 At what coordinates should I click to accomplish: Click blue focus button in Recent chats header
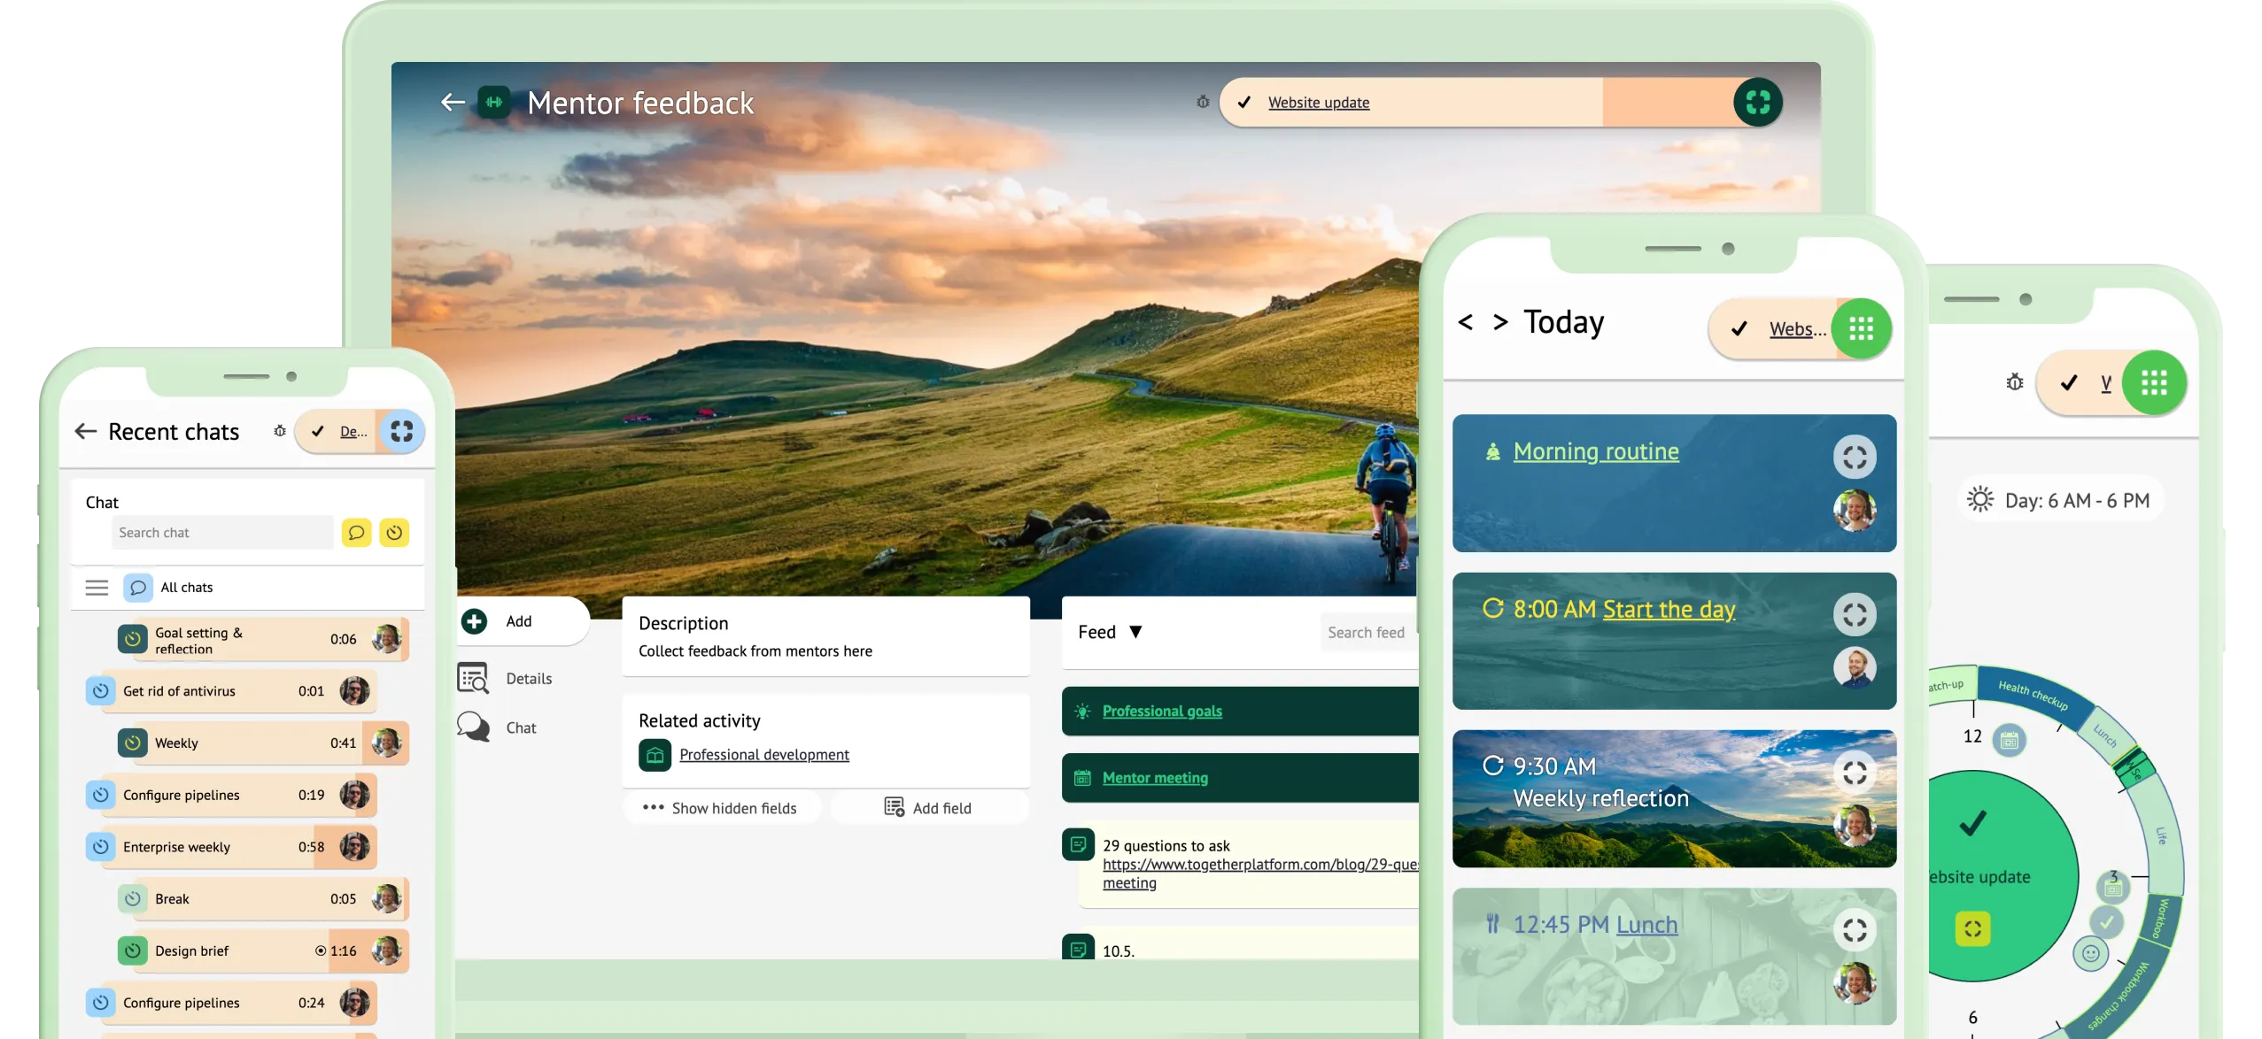point(401,431)
